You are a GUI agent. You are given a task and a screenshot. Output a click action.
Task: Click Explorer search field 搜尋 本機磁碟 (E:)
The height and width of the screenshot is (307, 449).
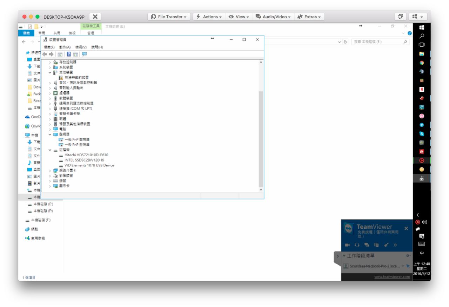[380, 42]
